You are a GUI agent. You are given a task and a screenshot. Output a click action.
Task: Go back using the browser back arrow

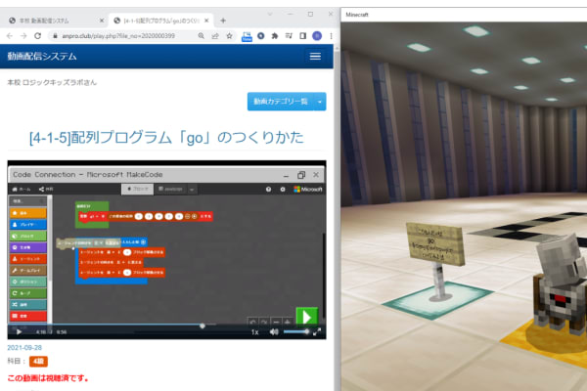pyautogui.click(x=10, y=36)
